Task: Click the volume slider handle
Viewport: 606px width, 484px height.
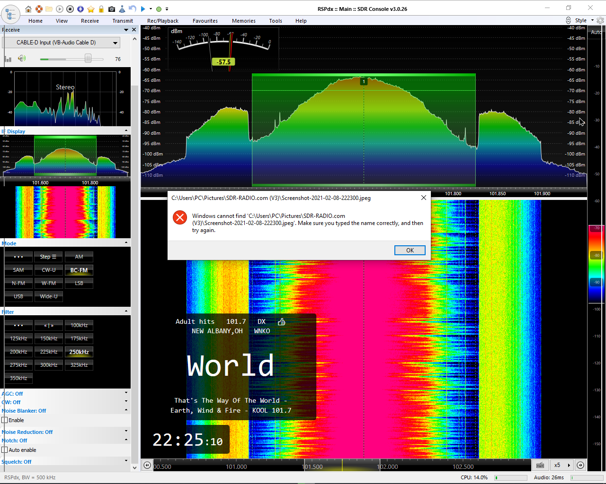Action: pyautogui.click(x=88, y=59)
